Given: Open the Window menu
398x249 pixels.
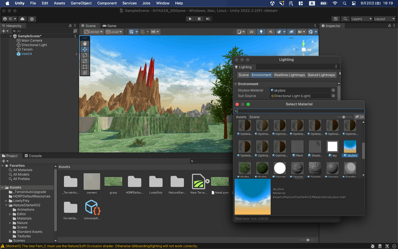Looking at the screenshot, I should pyautogui.click(x=163, y=3).
